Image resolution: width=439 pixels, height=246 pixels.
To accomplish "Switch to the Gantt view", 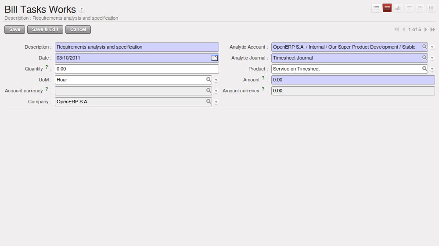I will tap(420, 8).
